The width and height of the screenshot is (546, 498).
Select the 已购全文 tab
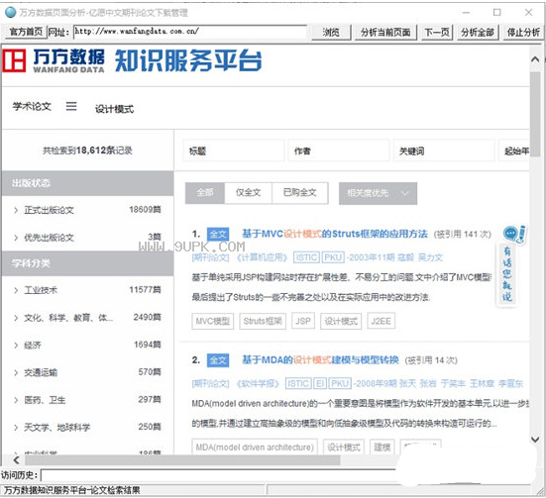tap(300, 193)
